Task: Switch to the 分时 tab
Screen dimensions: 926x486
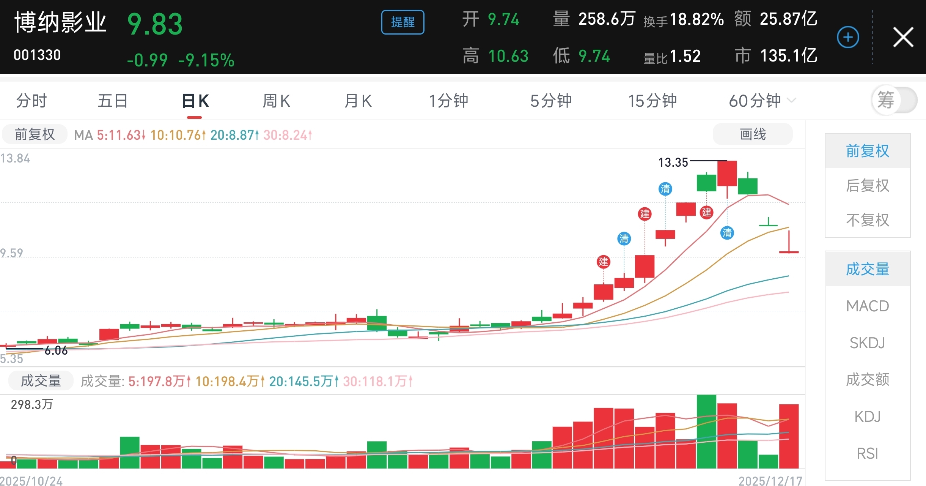Action: 31,101
